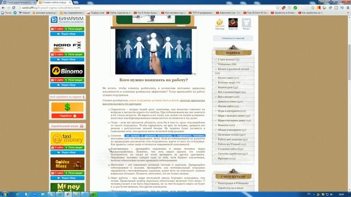Viewport: 351px width, 197px height.
Task: Click the green checkmark extension icon
Action: click(295, 8)
